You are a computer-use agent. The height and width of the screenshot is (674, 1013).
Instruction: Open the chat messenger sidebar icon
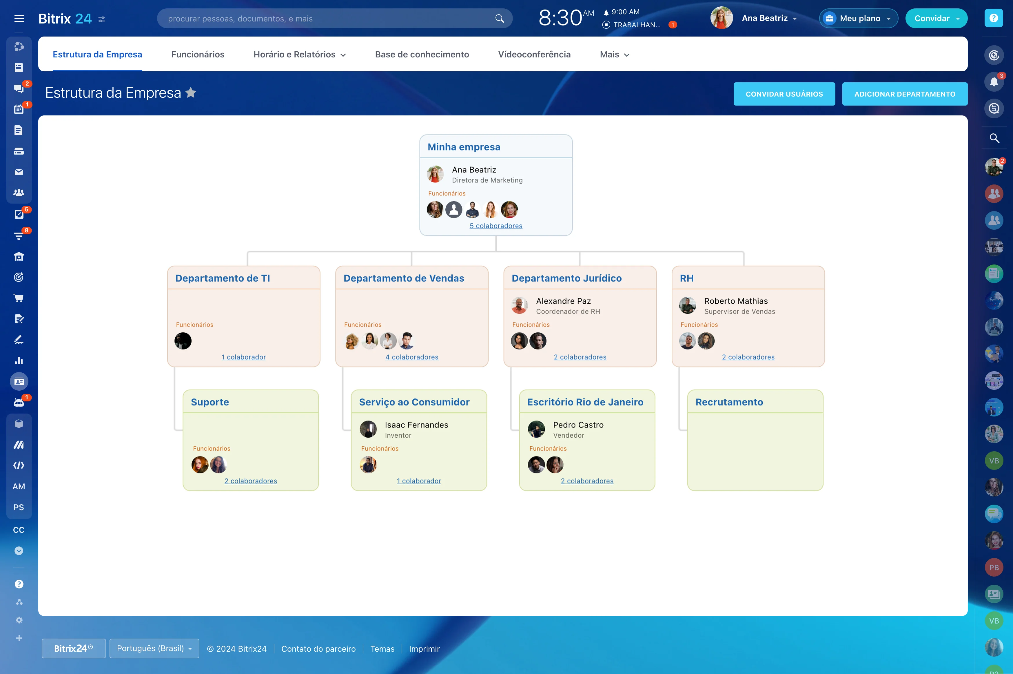(19, 88)
